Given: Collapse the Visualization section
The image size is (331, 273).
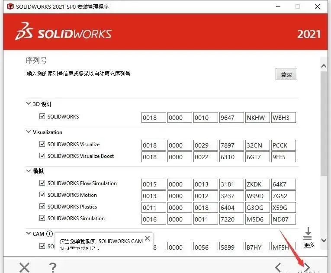Looking at the screenshot, I should pyautogui.click(x=28, y=132).
